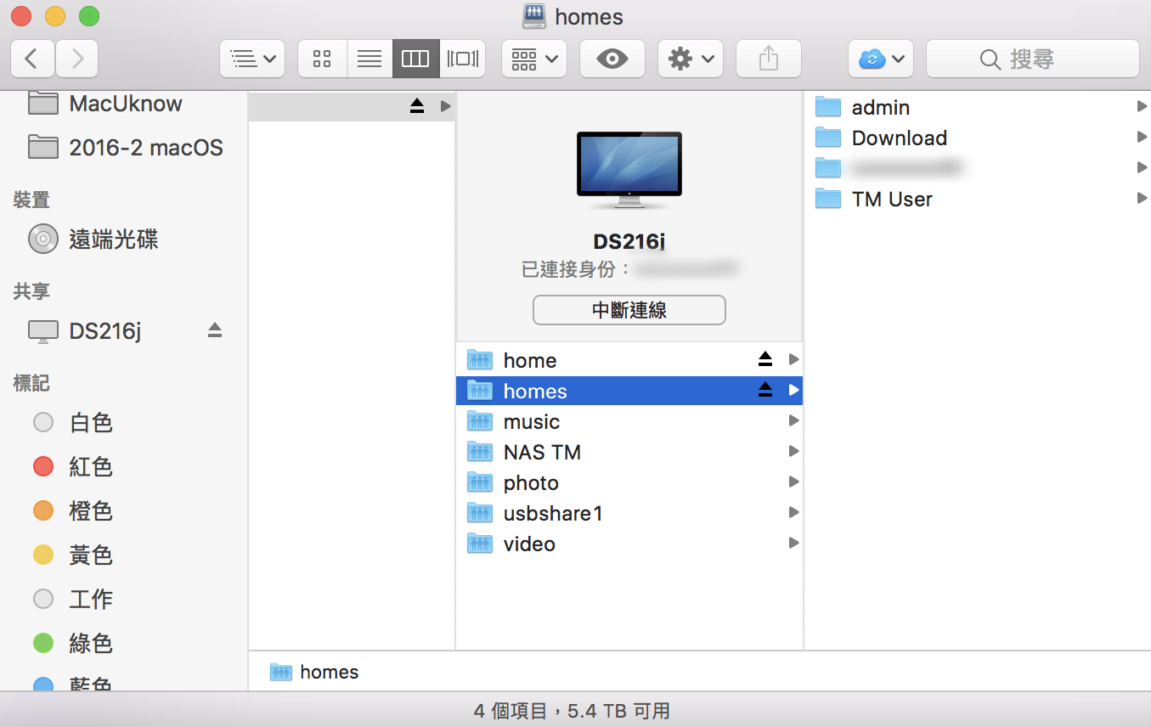
Task: Open the arrange-by grouping dropdown
Action: [x=533, y=59]
